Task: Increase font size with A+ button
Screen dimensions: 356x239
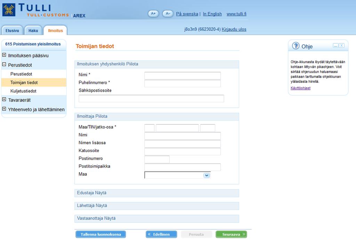Action: click(x=153, y=14)
